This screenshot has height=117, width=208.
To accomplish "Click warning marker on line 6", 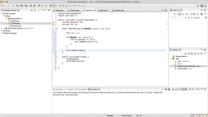I will [x=54, y=24].
